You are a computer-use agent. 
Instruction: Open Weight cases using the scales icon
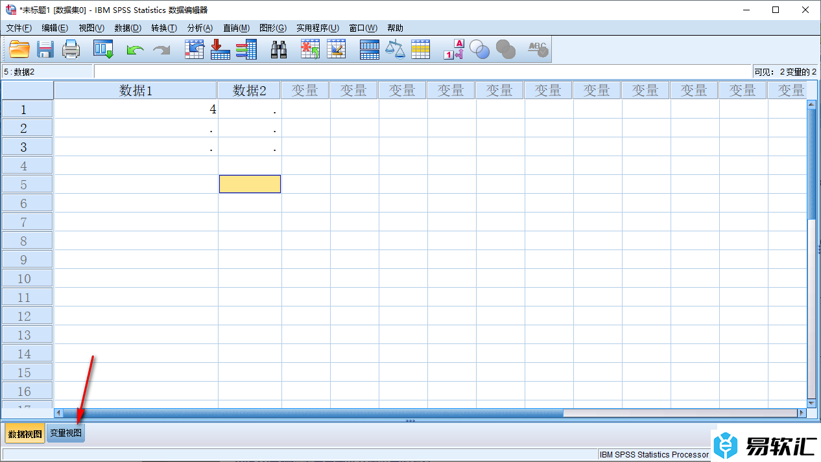[x=395, y=49]
